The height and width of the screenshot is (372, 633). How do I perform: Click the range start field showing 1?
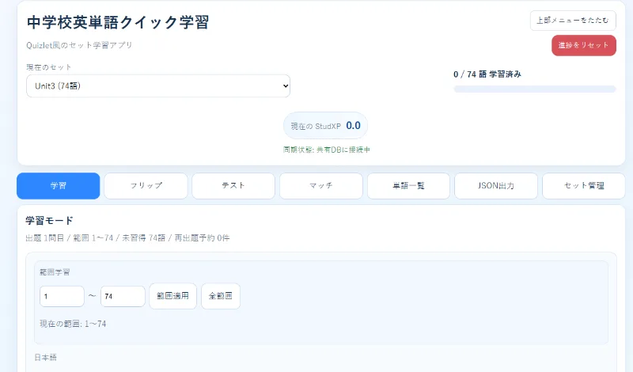pyautogui.click(x=62, y=296)
